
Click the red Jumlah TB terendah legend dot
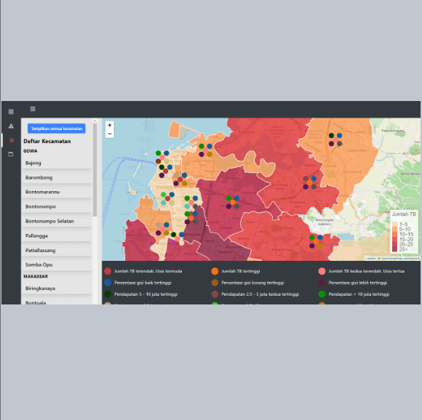pos(108,271)
